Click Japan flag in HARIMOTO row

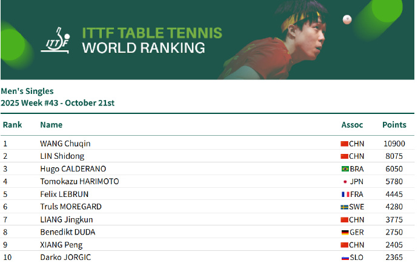(345, 182)
